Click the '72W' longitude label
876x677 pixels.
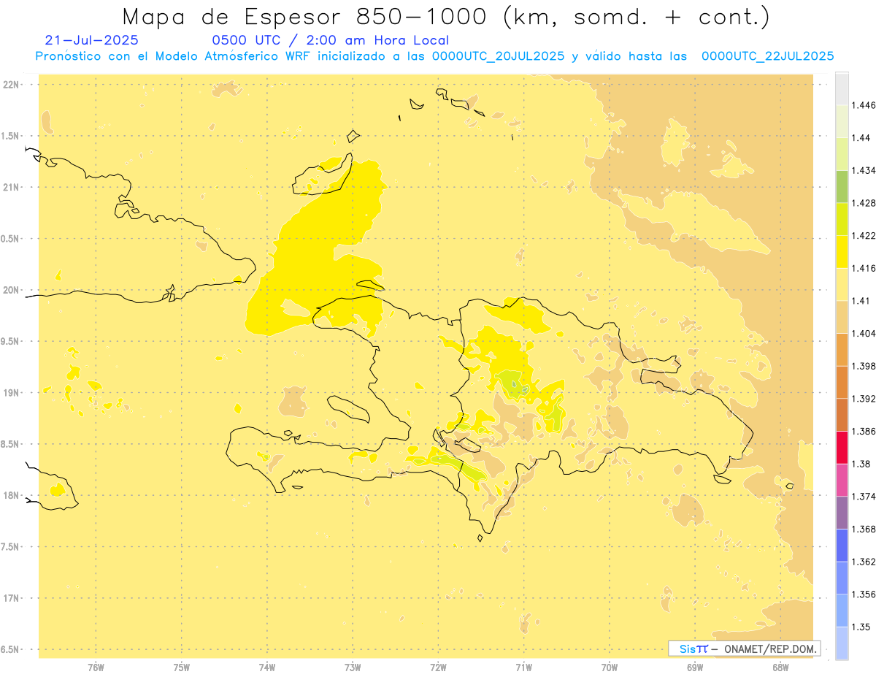(x=438, y=668)
